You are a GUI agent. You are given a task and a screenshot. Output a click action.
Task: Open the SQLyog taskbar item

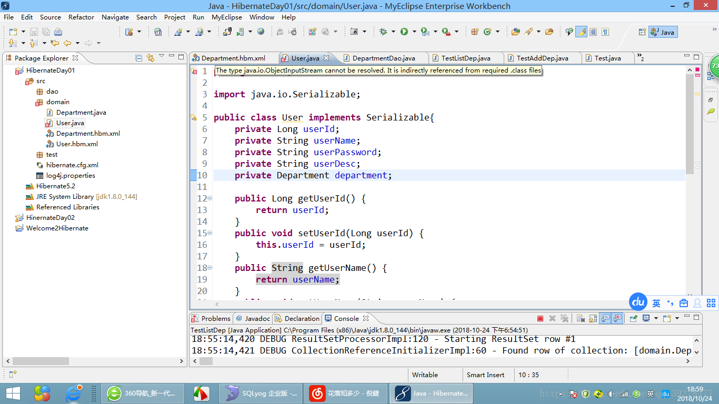pos(262,393)
